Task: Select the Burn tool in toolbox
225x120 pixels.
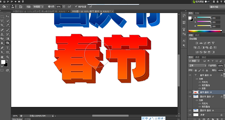Action: 7,43
